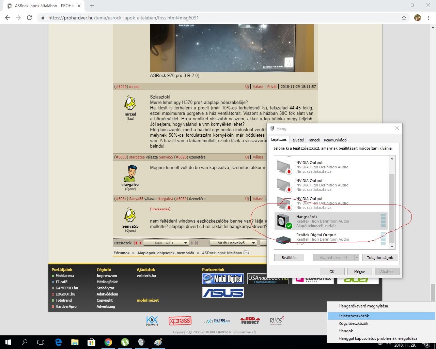
Task: Open the 50 db / növekvő dropdown
Action: click(233, 243)
